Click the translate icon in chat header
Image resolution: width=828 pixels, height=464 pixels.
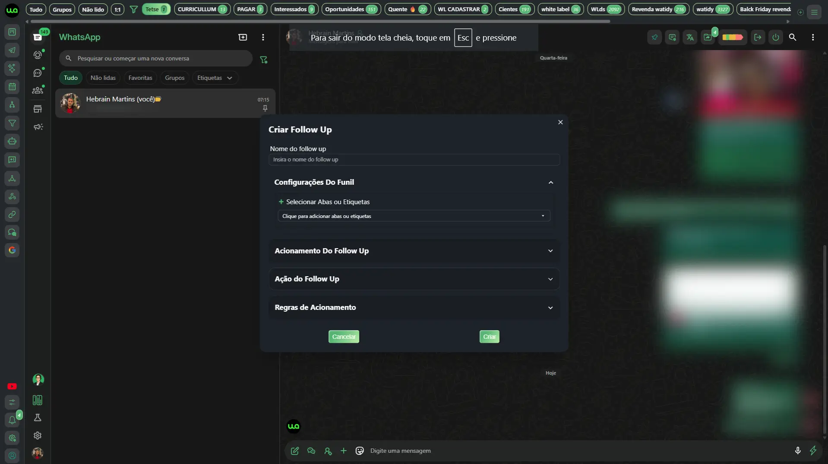[x=690, y=38]
